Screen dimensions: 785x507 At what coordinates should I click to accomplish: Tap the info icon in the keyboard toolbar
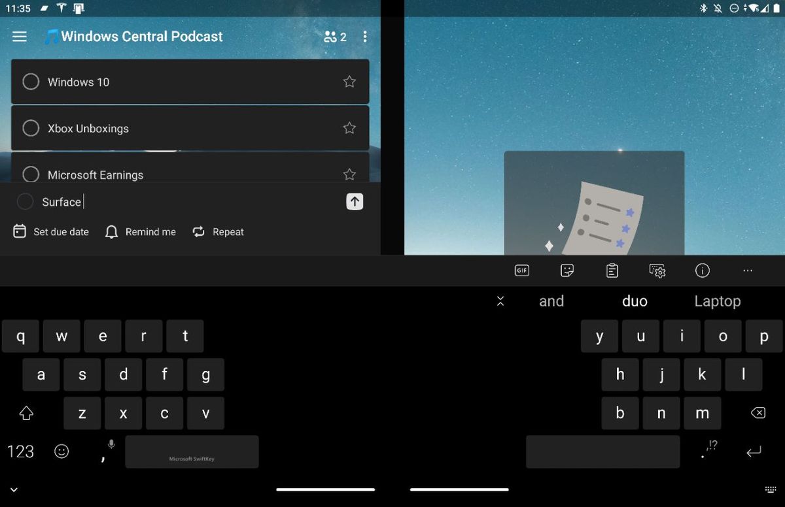click(702, 270)
